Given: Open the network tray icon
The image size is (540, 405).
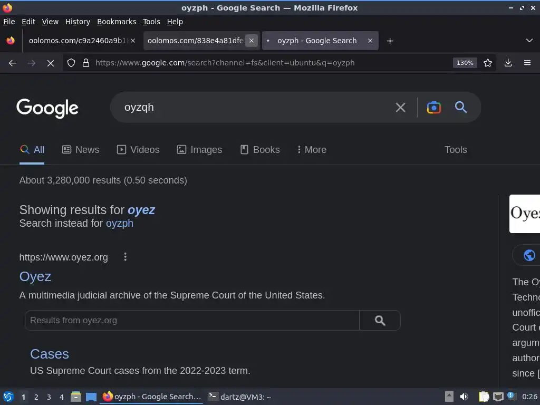Looking at the screenshot, I should (498, 397).
